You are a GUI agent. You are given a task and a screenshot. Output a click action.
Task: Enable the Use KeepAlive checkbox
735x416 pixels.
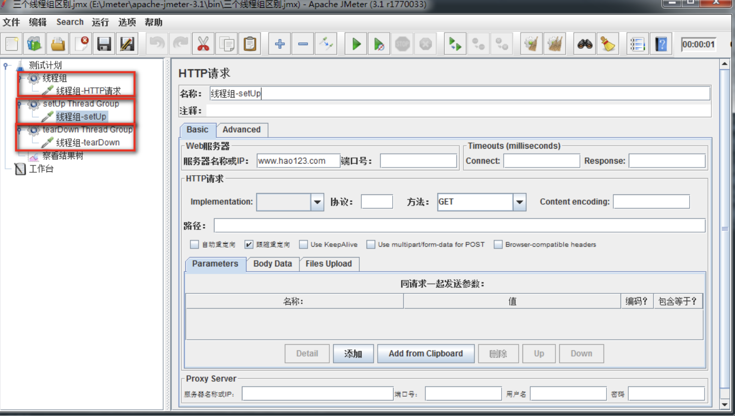(303, 245)
